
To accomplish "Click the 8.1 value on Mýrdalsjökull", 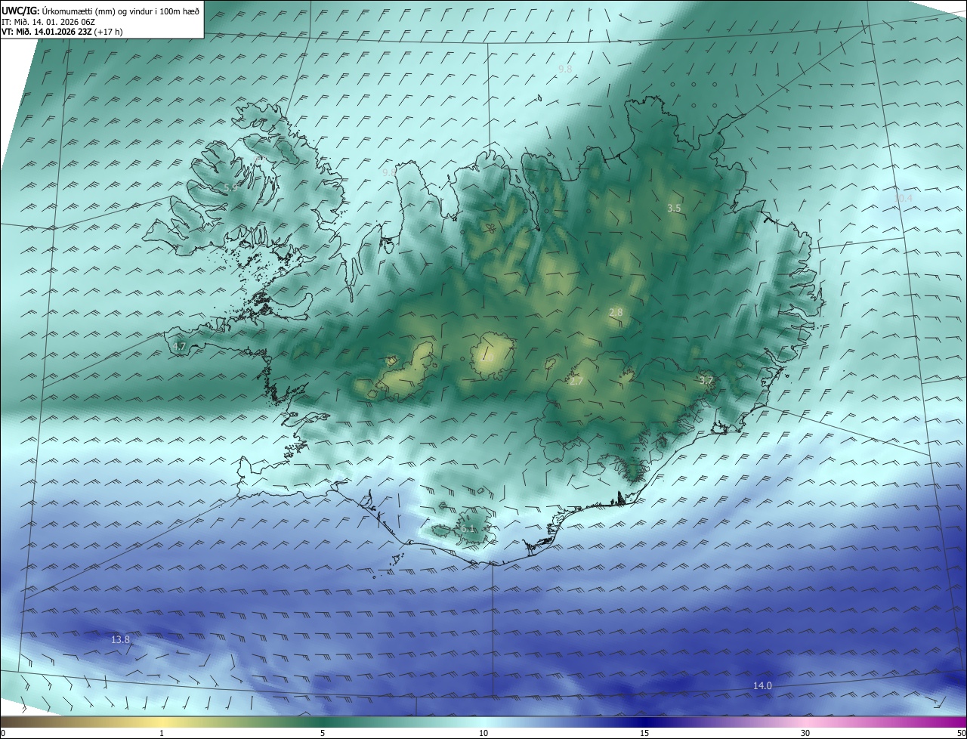I will pyautogui.click(x=468, y=529).
